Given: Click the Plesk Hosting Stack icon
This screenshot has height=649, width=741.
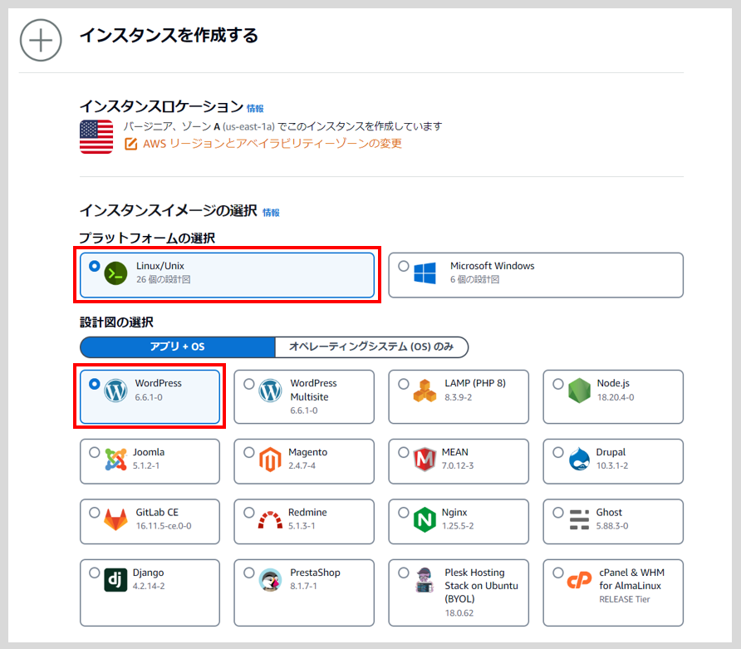Looking at the screenshot, I should [x=424, y=580].
